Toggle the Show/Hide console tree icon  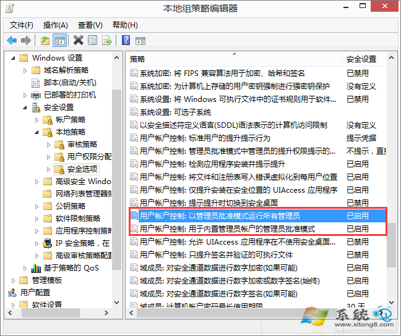click(59, 40)
